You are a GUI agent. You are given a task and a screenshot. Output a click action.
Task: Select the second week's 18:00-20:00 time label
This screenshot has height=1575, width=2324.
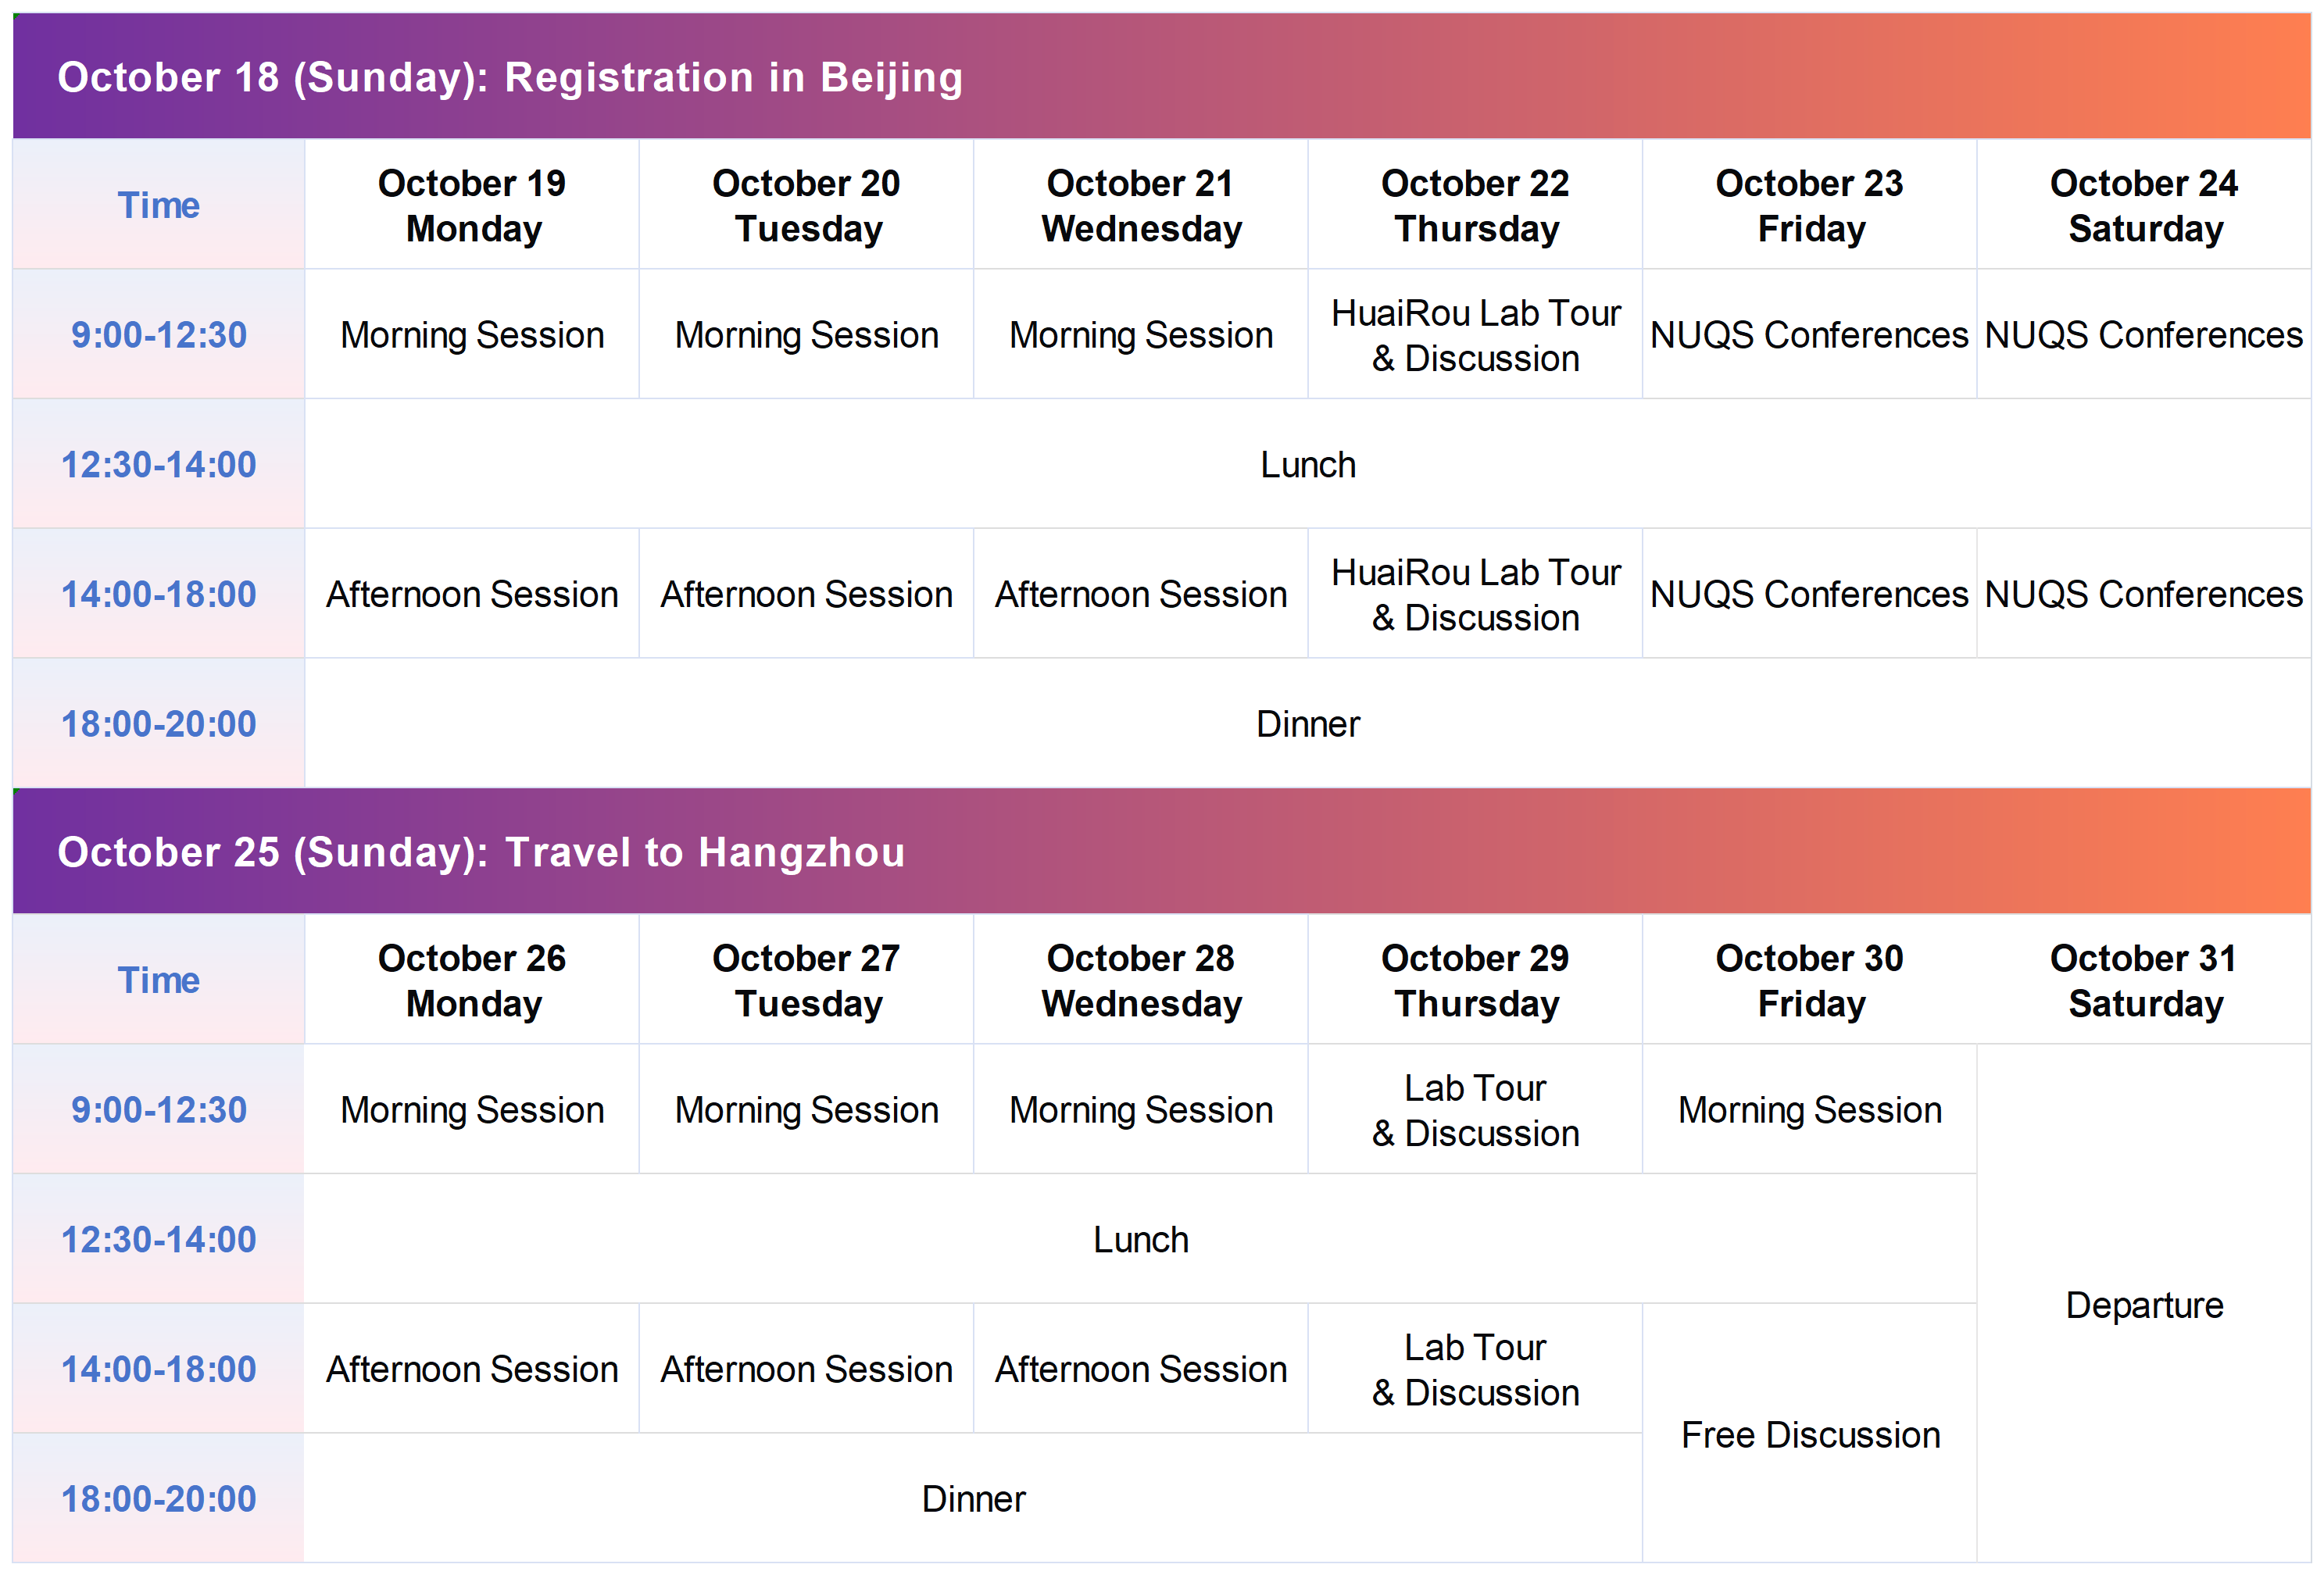tap(158, 1498)
